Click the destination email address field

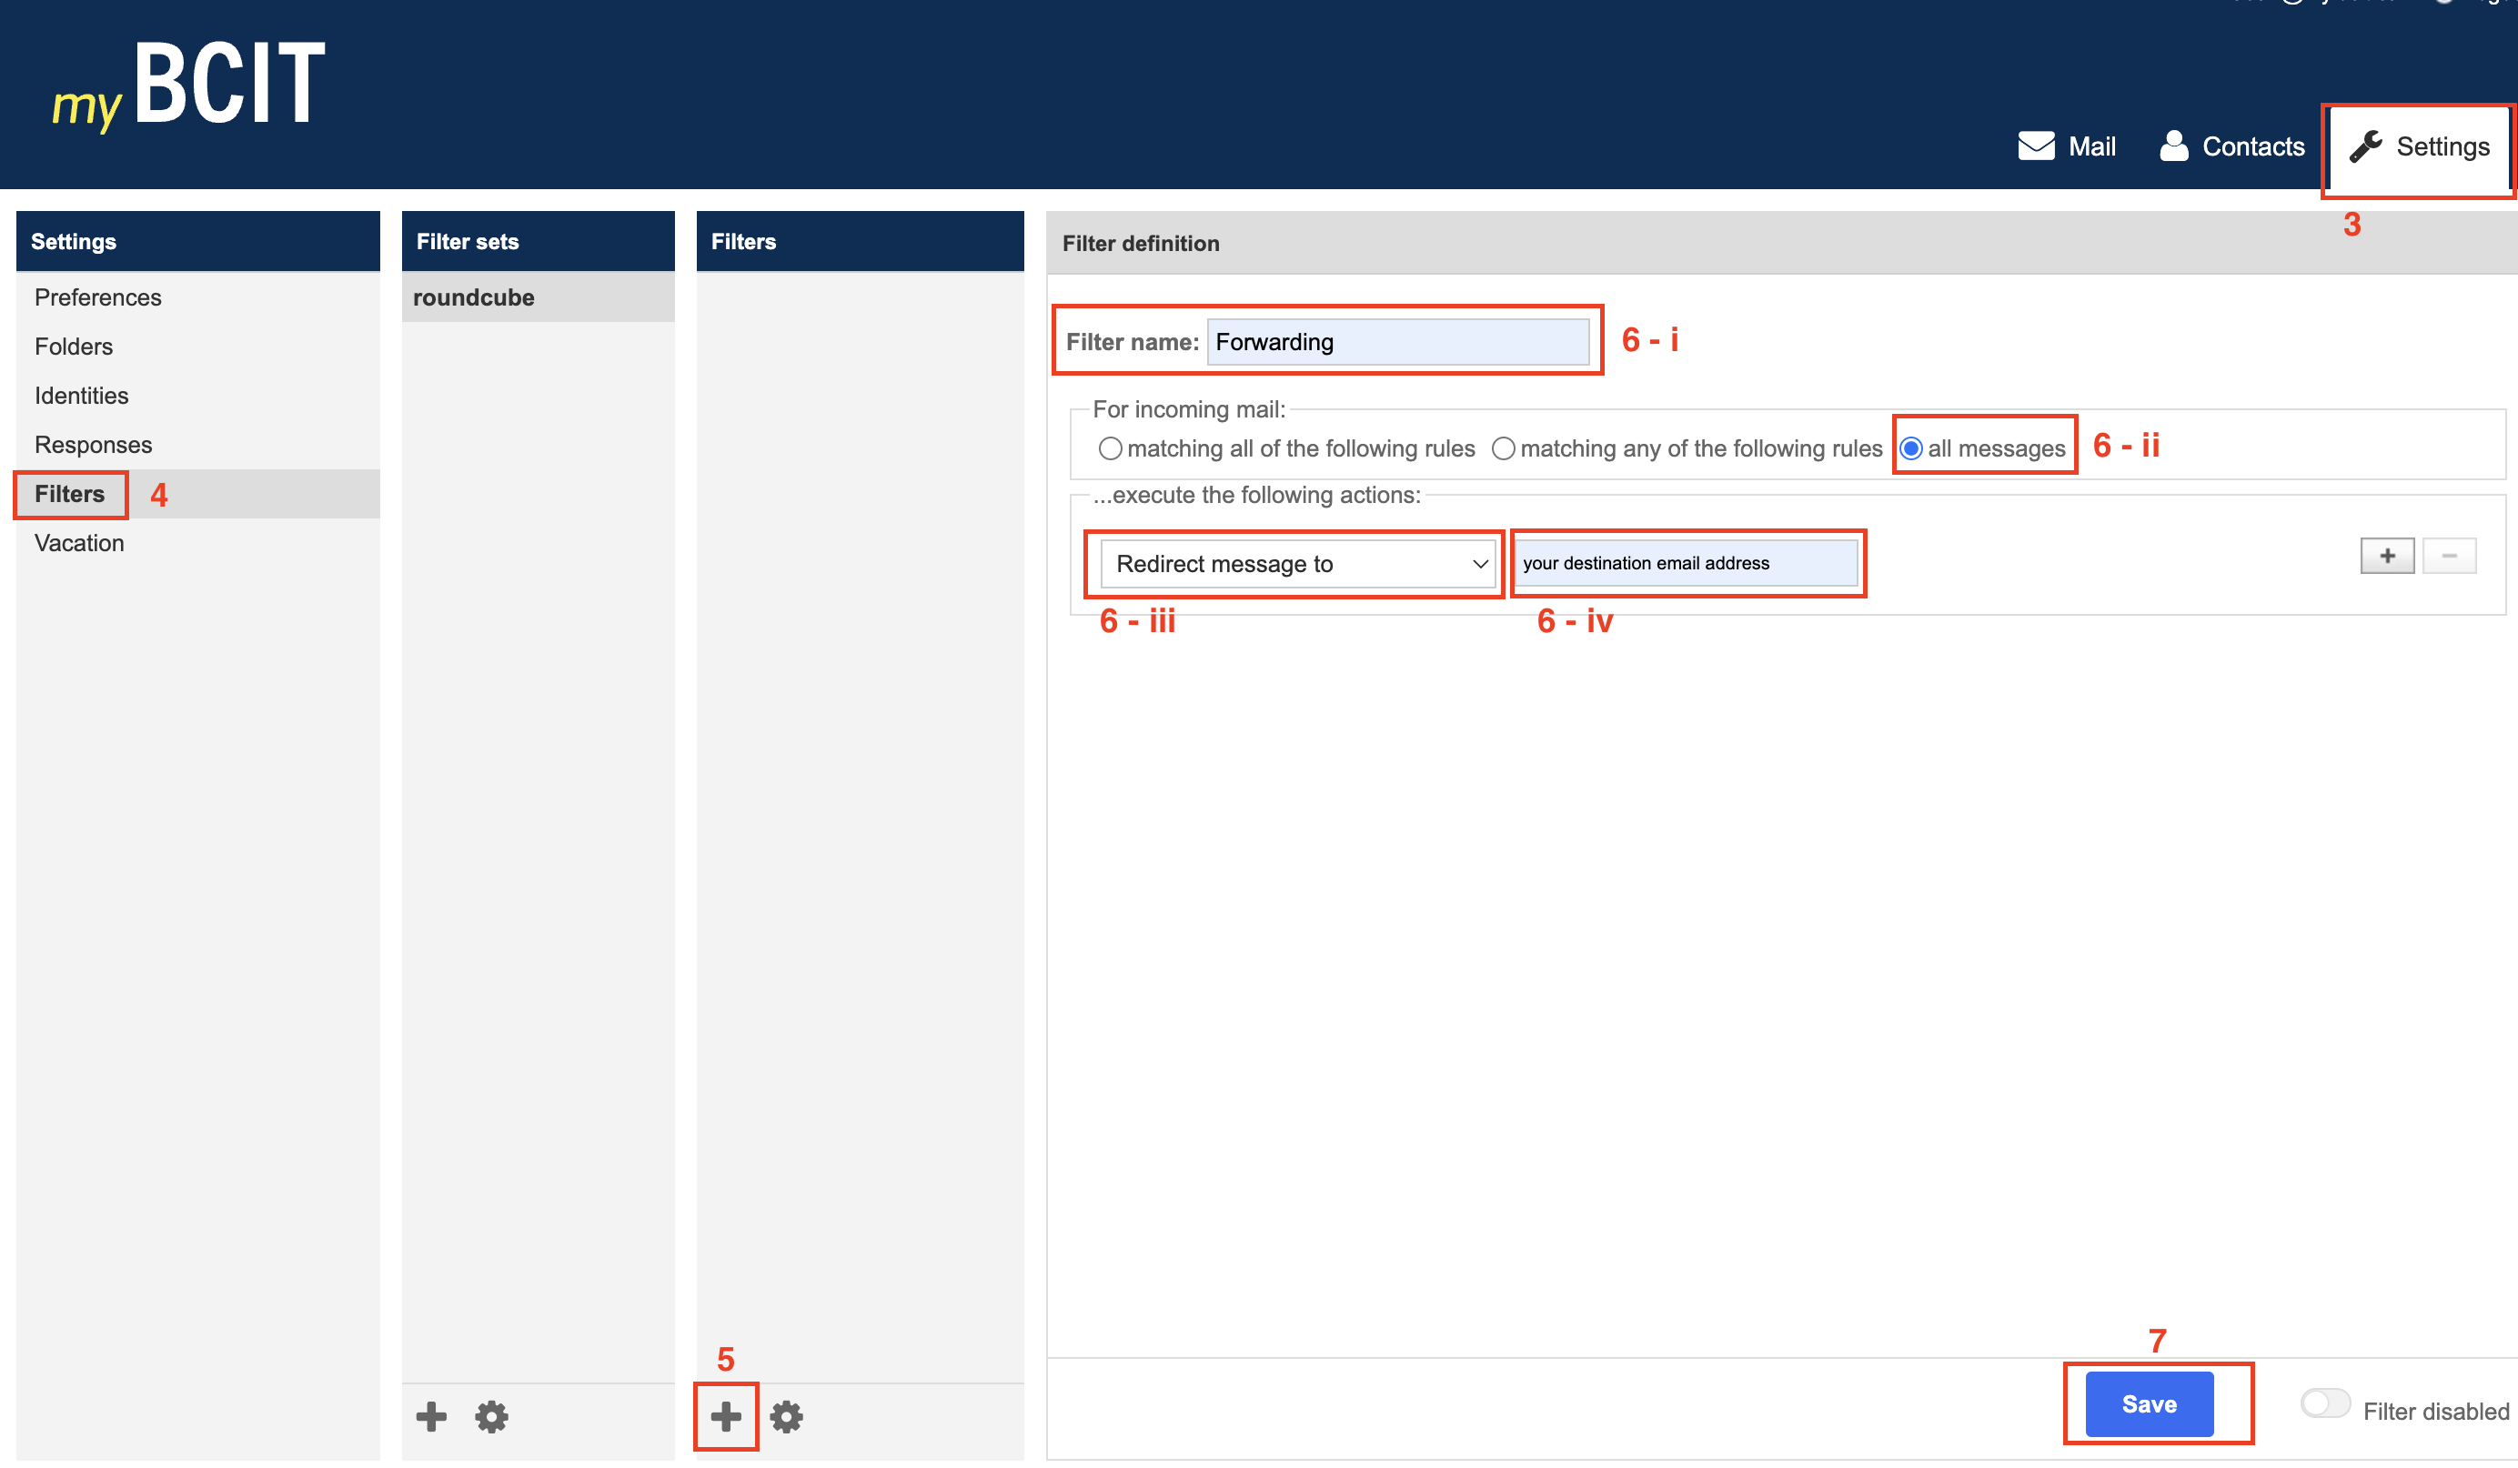[1685, 563]
